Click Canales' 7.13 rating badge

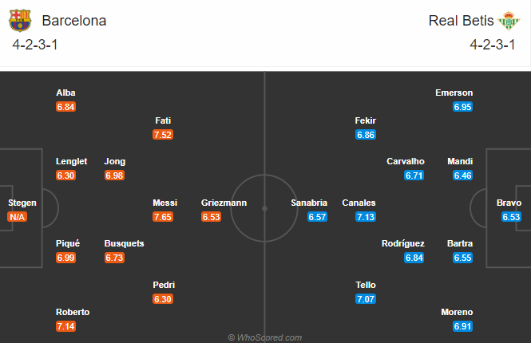pyautogui.click(x=366, y=217)
